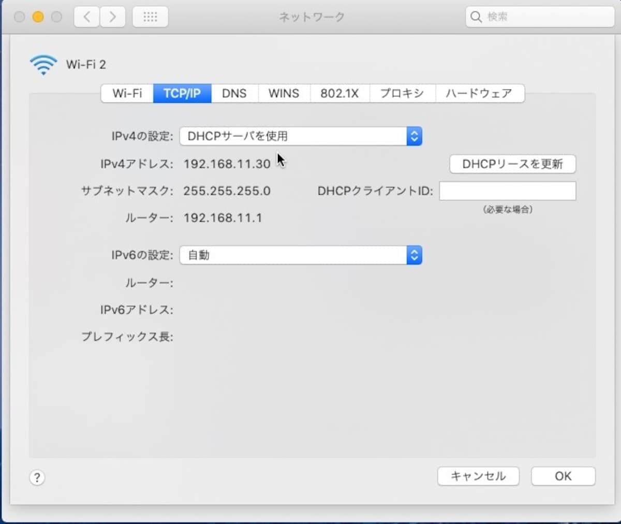Click the IPv4アドレス label
This screenshot has width=621, height=524.
pos(137,164)
